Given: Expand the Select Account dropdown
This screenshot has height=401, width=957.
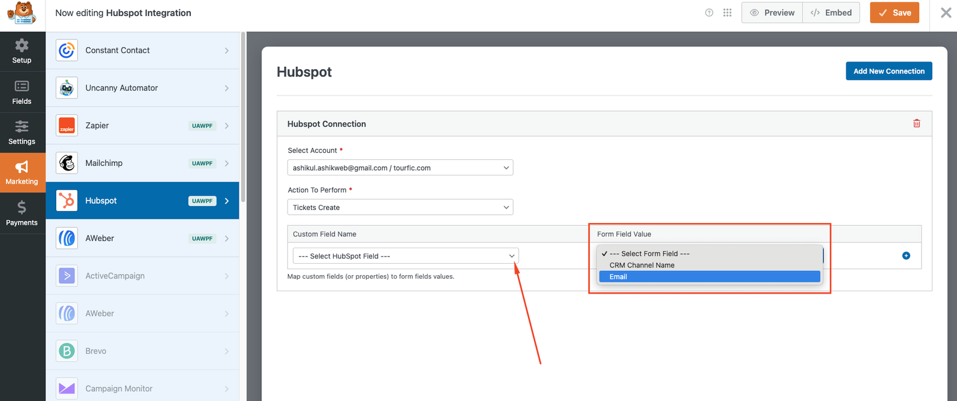Looking at the screenshot, I should [400, 168].
